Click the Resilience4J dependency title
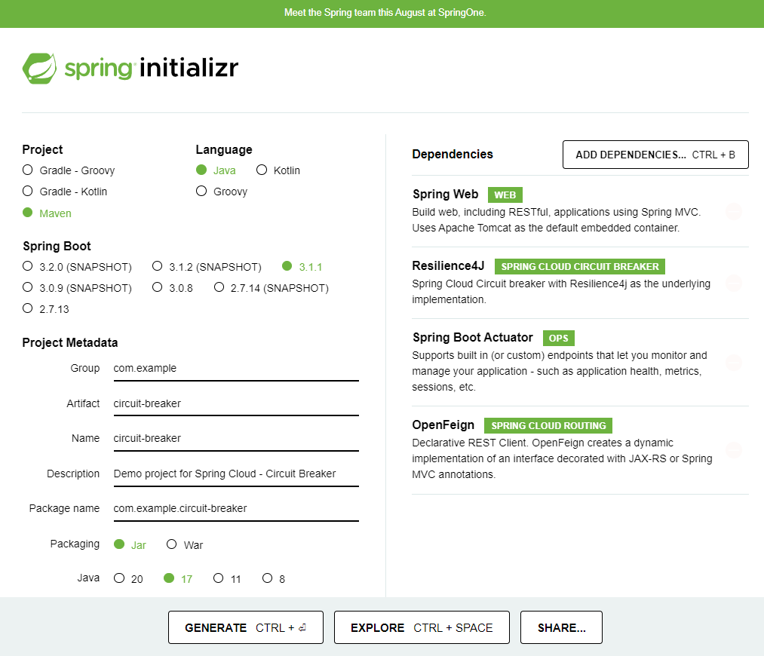The image size is (764, 656). (x=448, y=266)
